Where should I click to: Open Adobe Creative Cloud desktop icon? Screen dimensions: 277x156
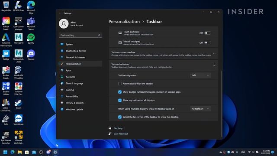click(6, 24)
